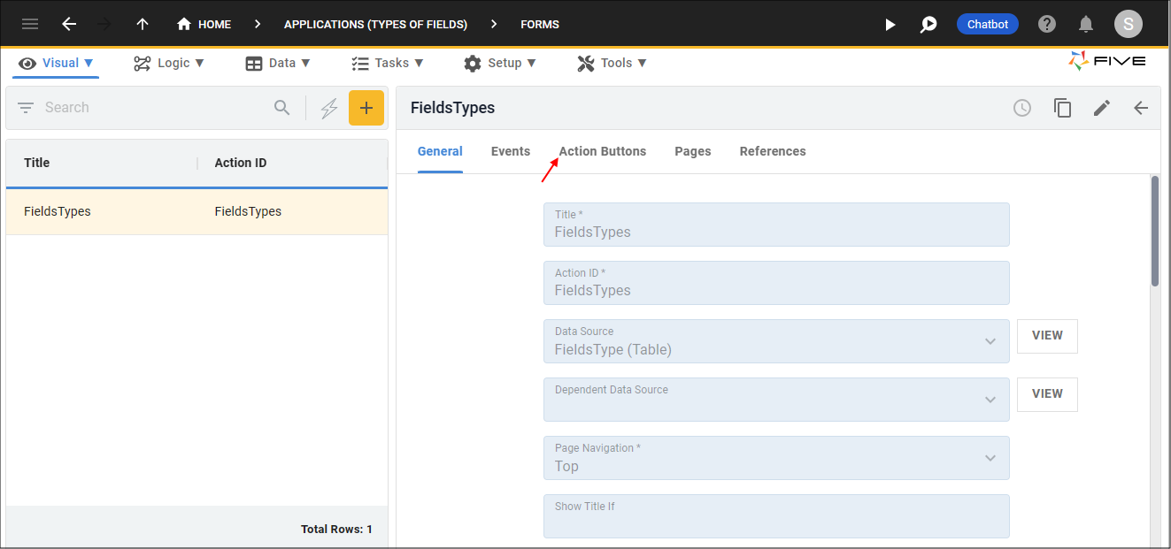Screen dimensions: 1171x549
Task: Open the Chatbot button
Action: click(987, 24)
